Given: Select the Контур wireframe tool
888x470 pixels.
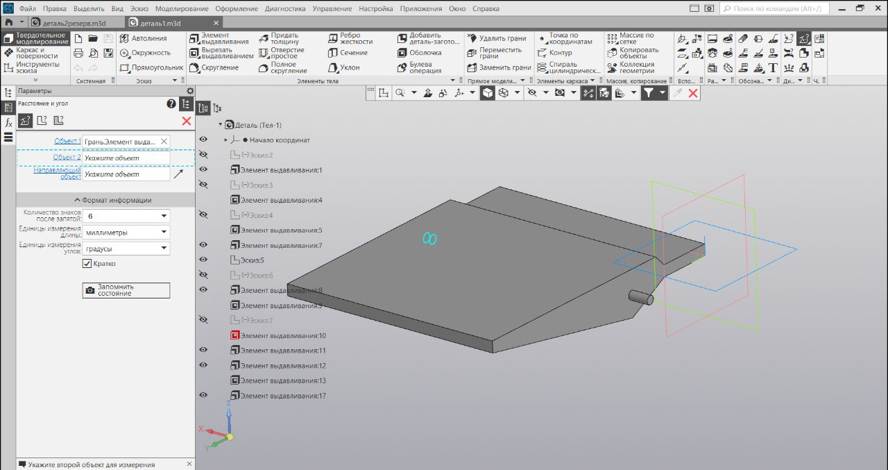Looking at the screenshot, I should coord(555,53).
